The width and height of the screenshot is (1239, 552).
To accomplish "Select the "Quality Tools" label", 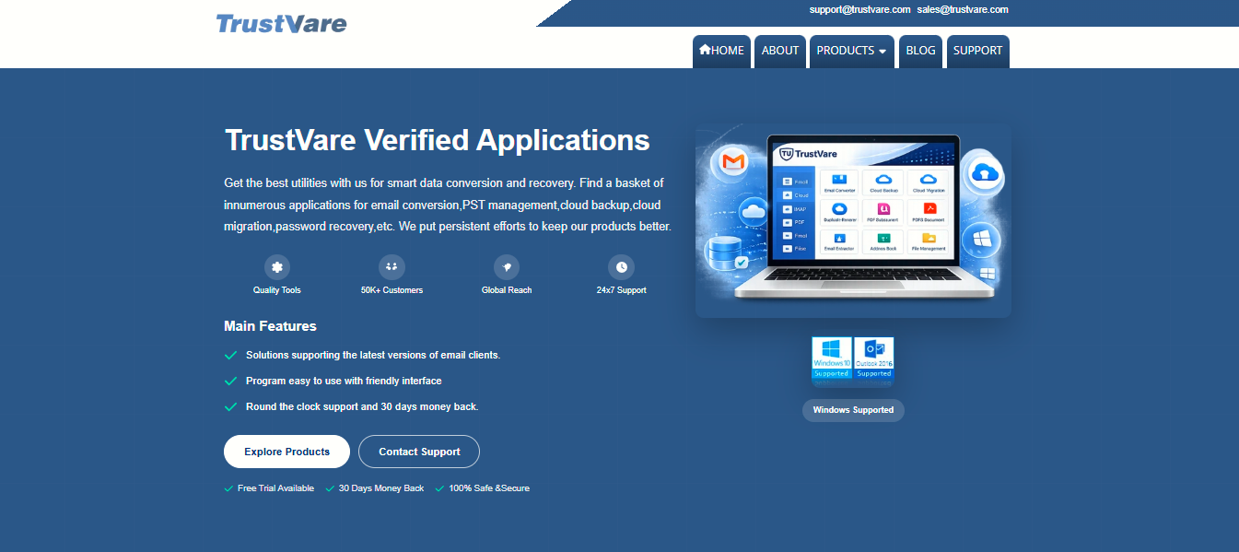I will click(277, 290).
